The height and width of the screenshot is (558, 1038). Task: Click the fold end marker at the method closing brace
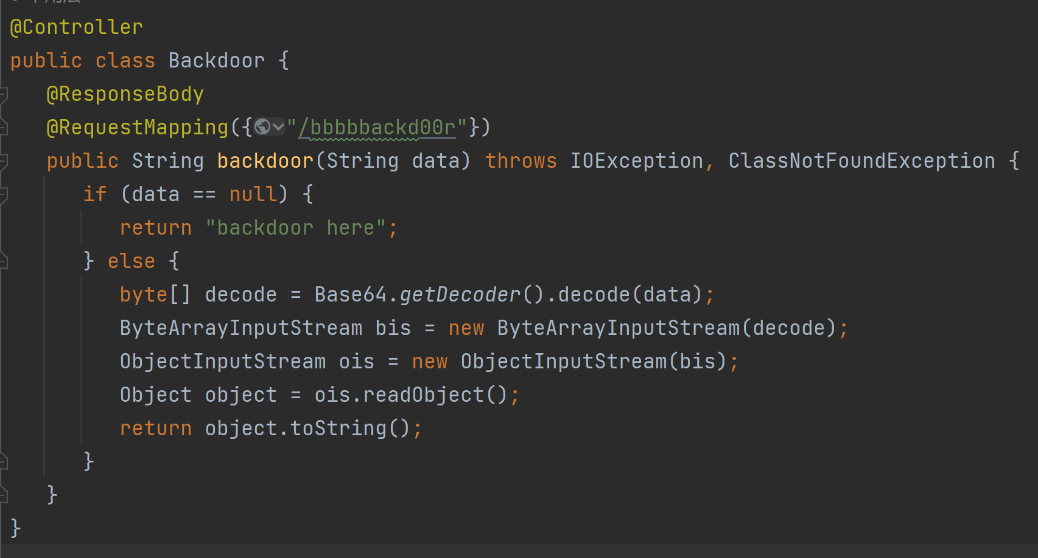[x=3, y=495]
